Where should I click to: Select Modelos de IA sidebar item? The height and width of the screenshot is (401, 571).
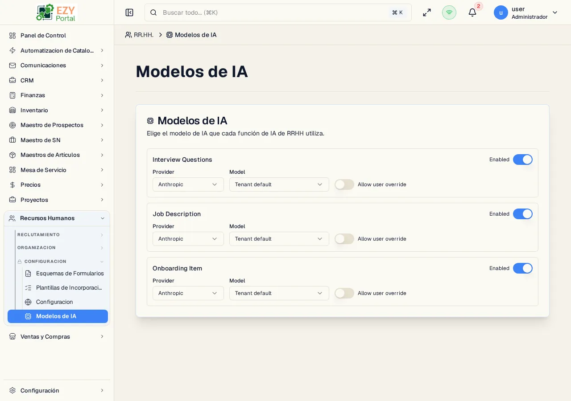[x=58, y=316]
